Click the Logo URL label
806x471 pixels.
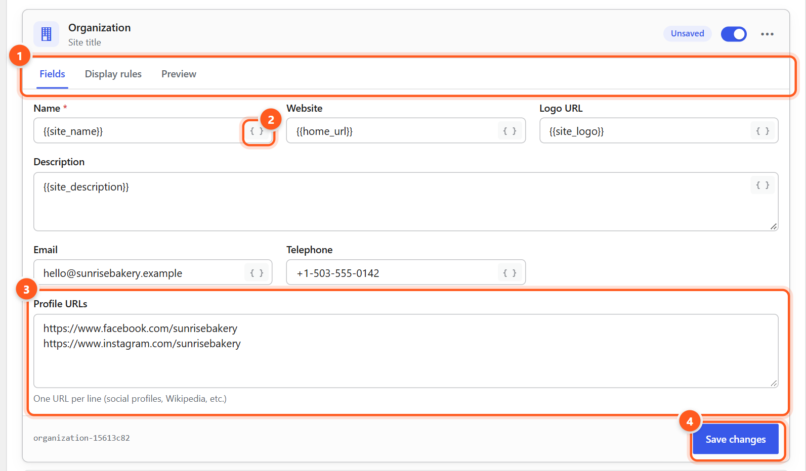[x=561, y=108]
